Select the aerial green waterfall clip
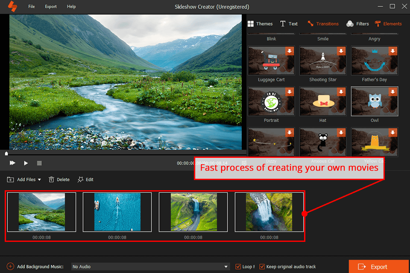Screen dimensions: 410x273 click(193, 212)
